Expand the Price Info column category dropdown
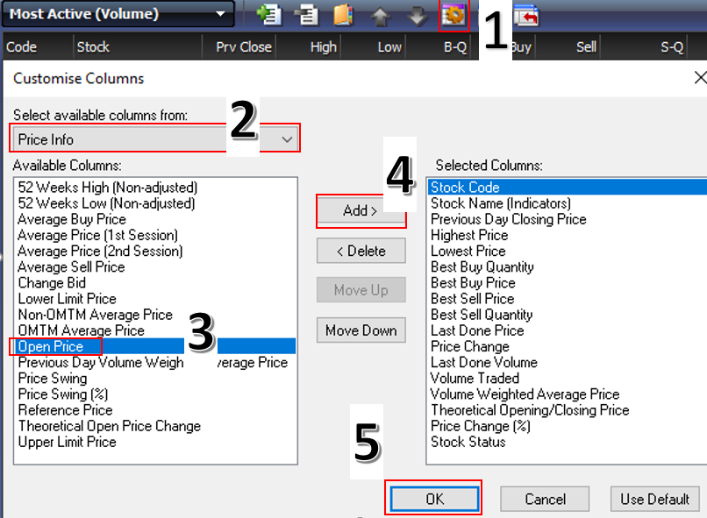 point(287,139)
